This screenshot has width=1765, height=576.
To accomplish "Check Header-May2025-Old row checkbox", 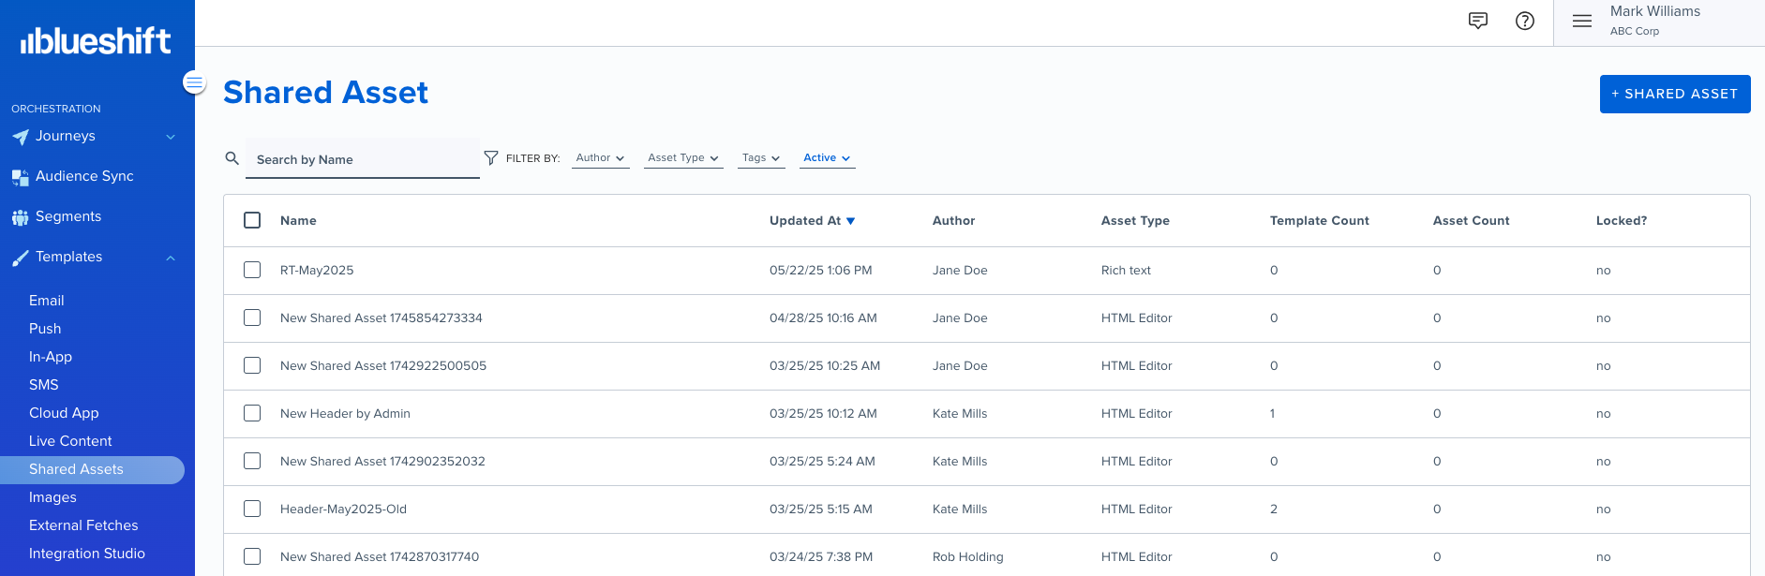I will [x=252, y=509].
